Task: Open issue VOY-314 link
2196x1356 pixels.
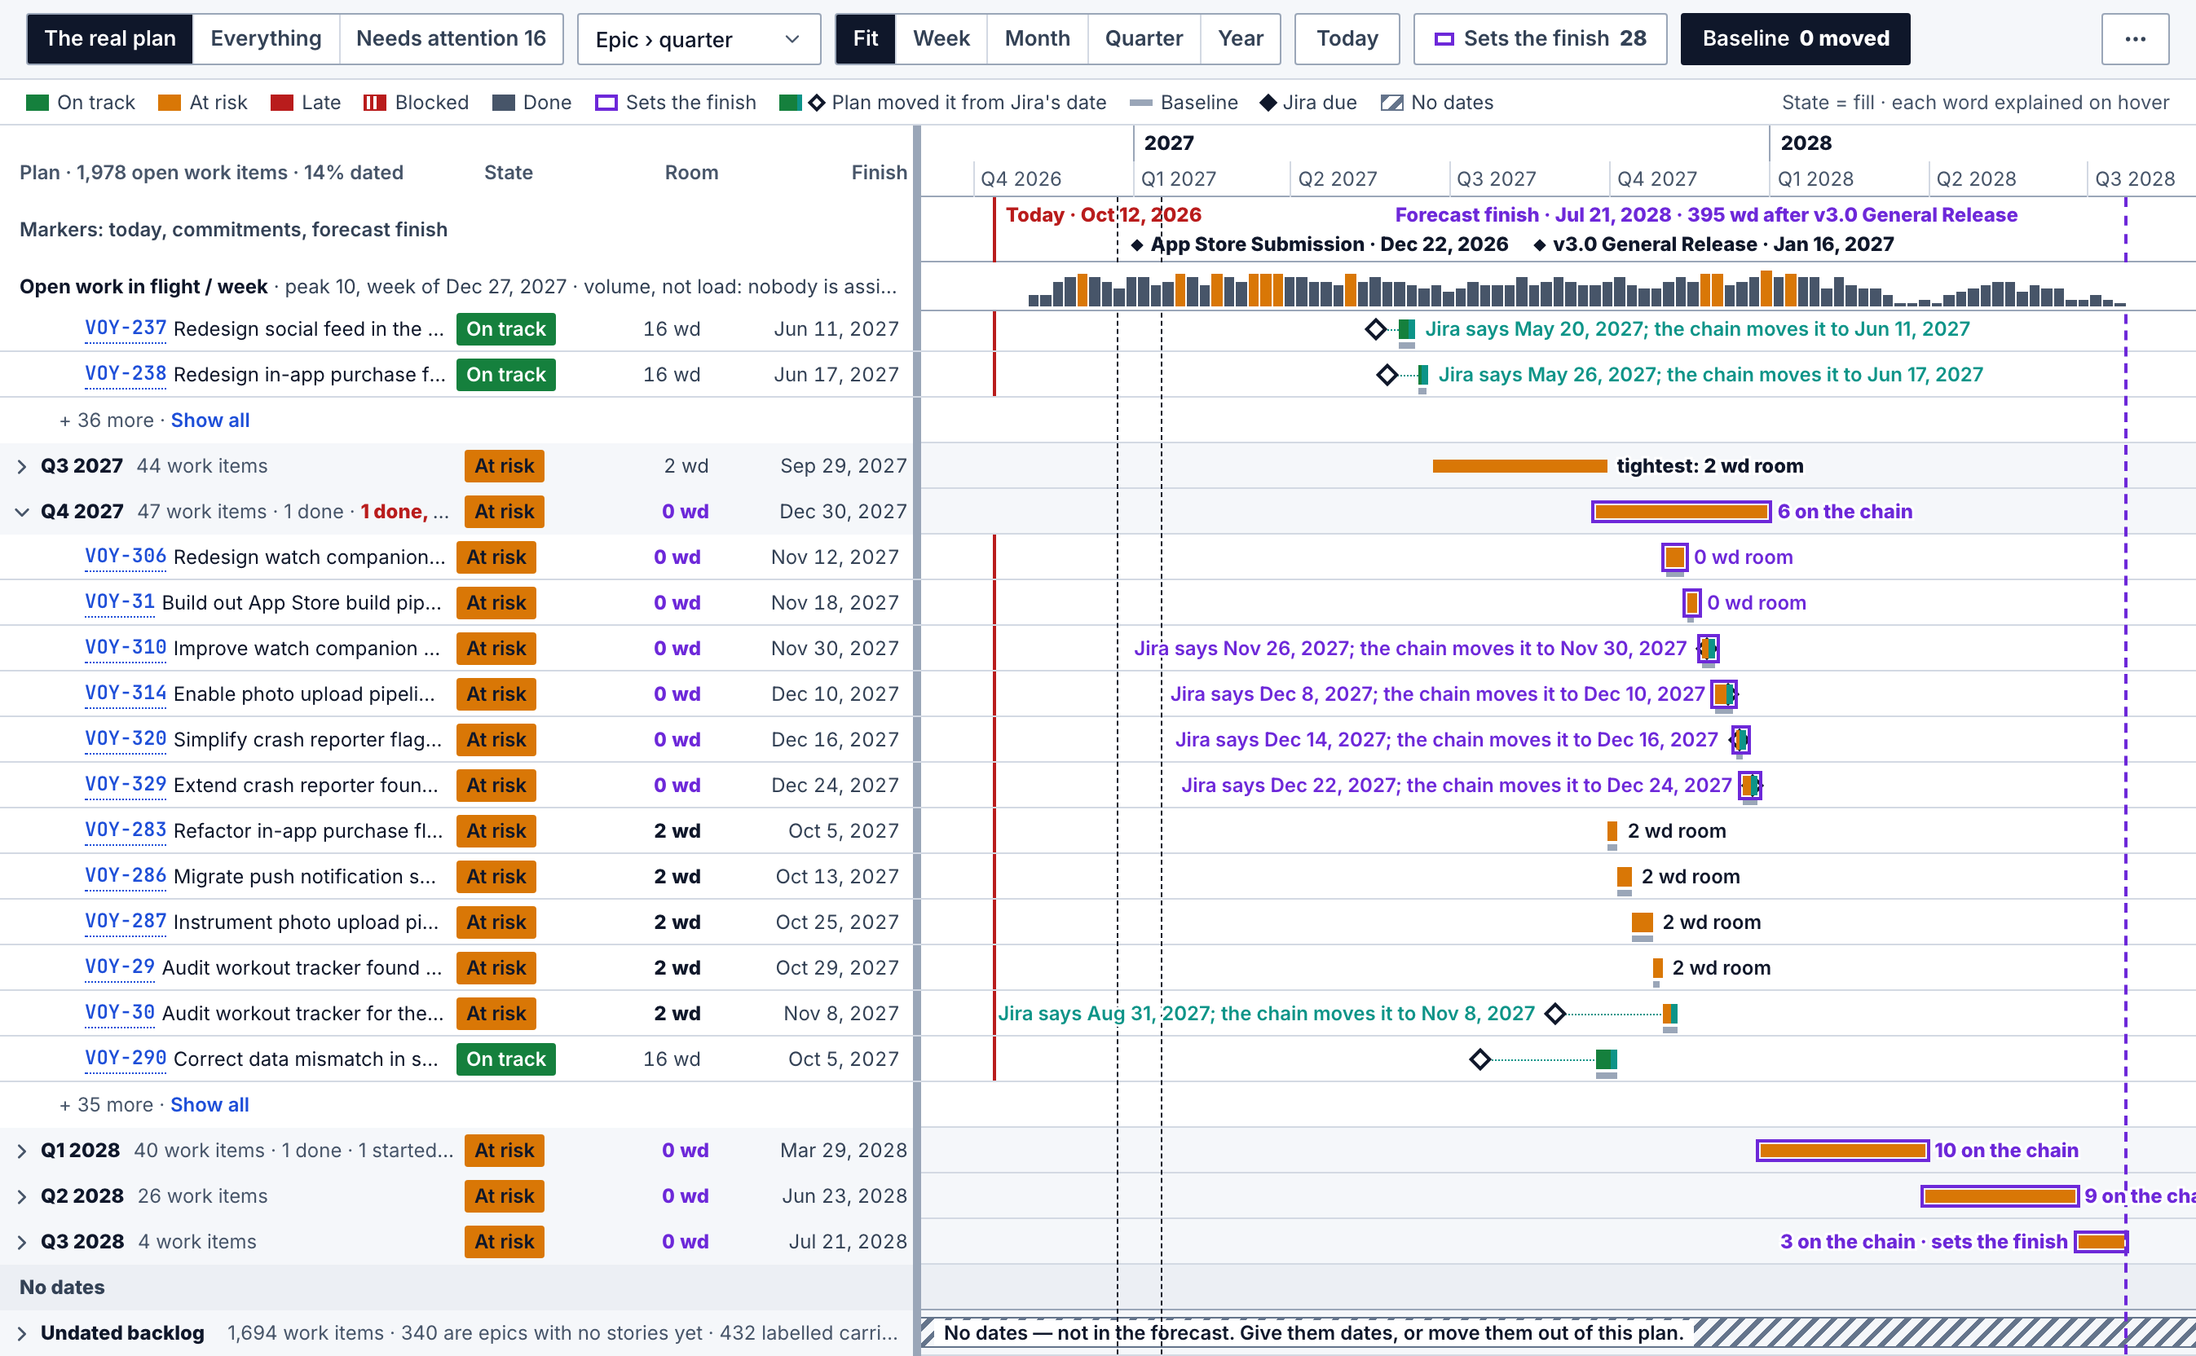Action: pos(126,693)
